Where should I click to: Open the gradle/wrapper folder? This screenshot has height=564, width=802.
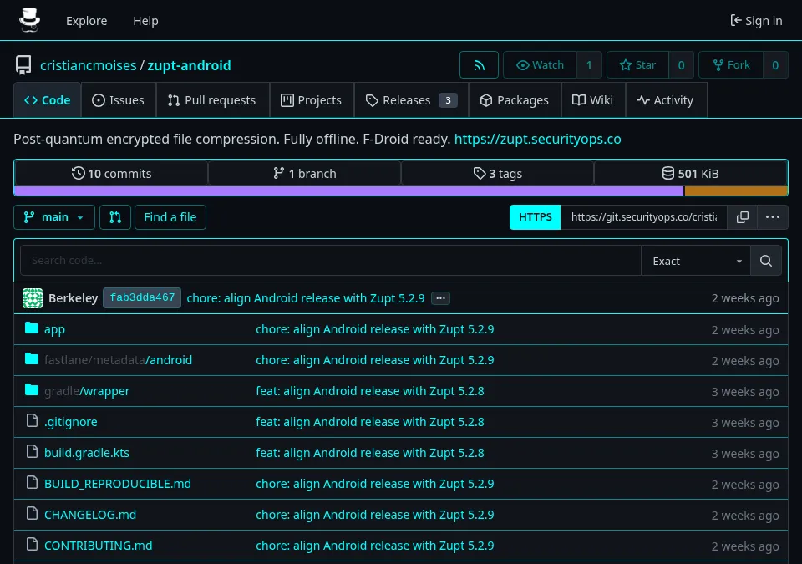click(x=87, y=391)
